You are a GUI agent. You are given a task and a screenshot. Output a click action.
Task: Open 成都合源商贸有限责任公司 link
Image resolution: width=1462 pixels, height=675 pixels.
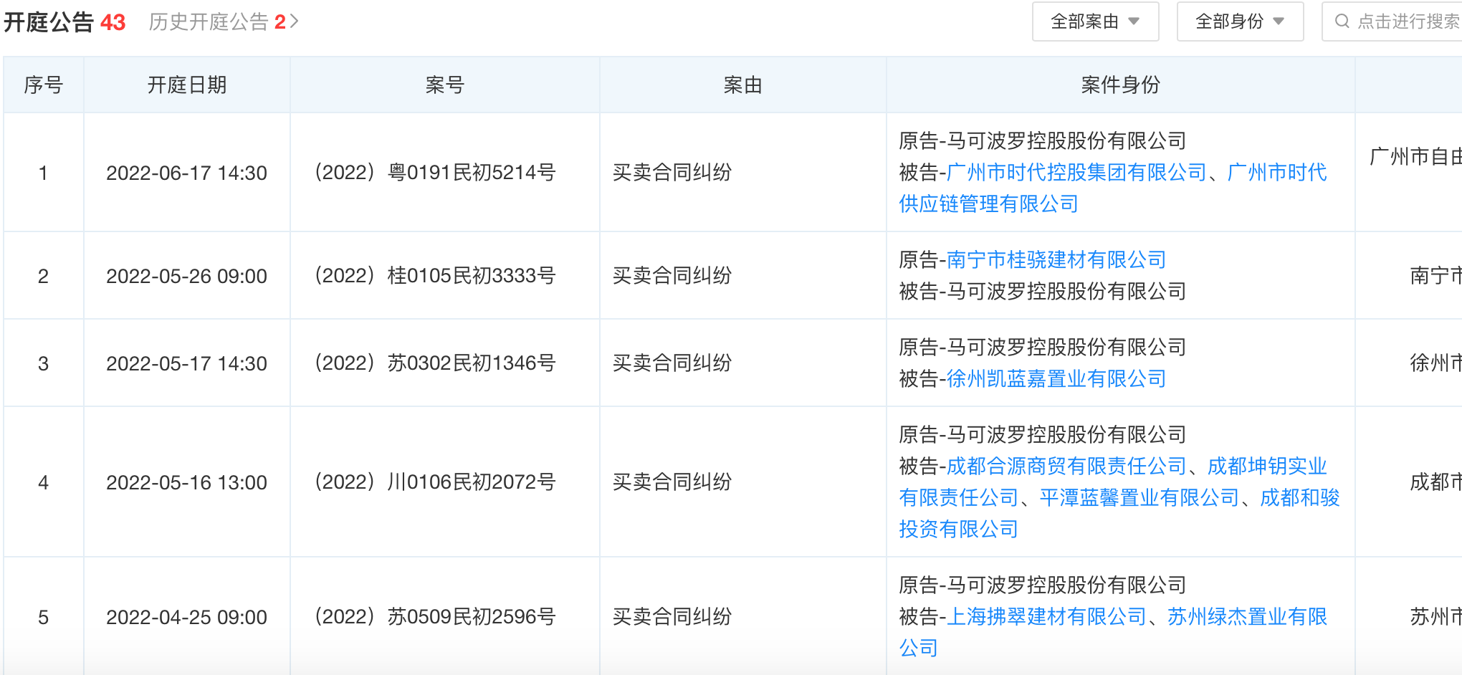[x=1066, y=466]
